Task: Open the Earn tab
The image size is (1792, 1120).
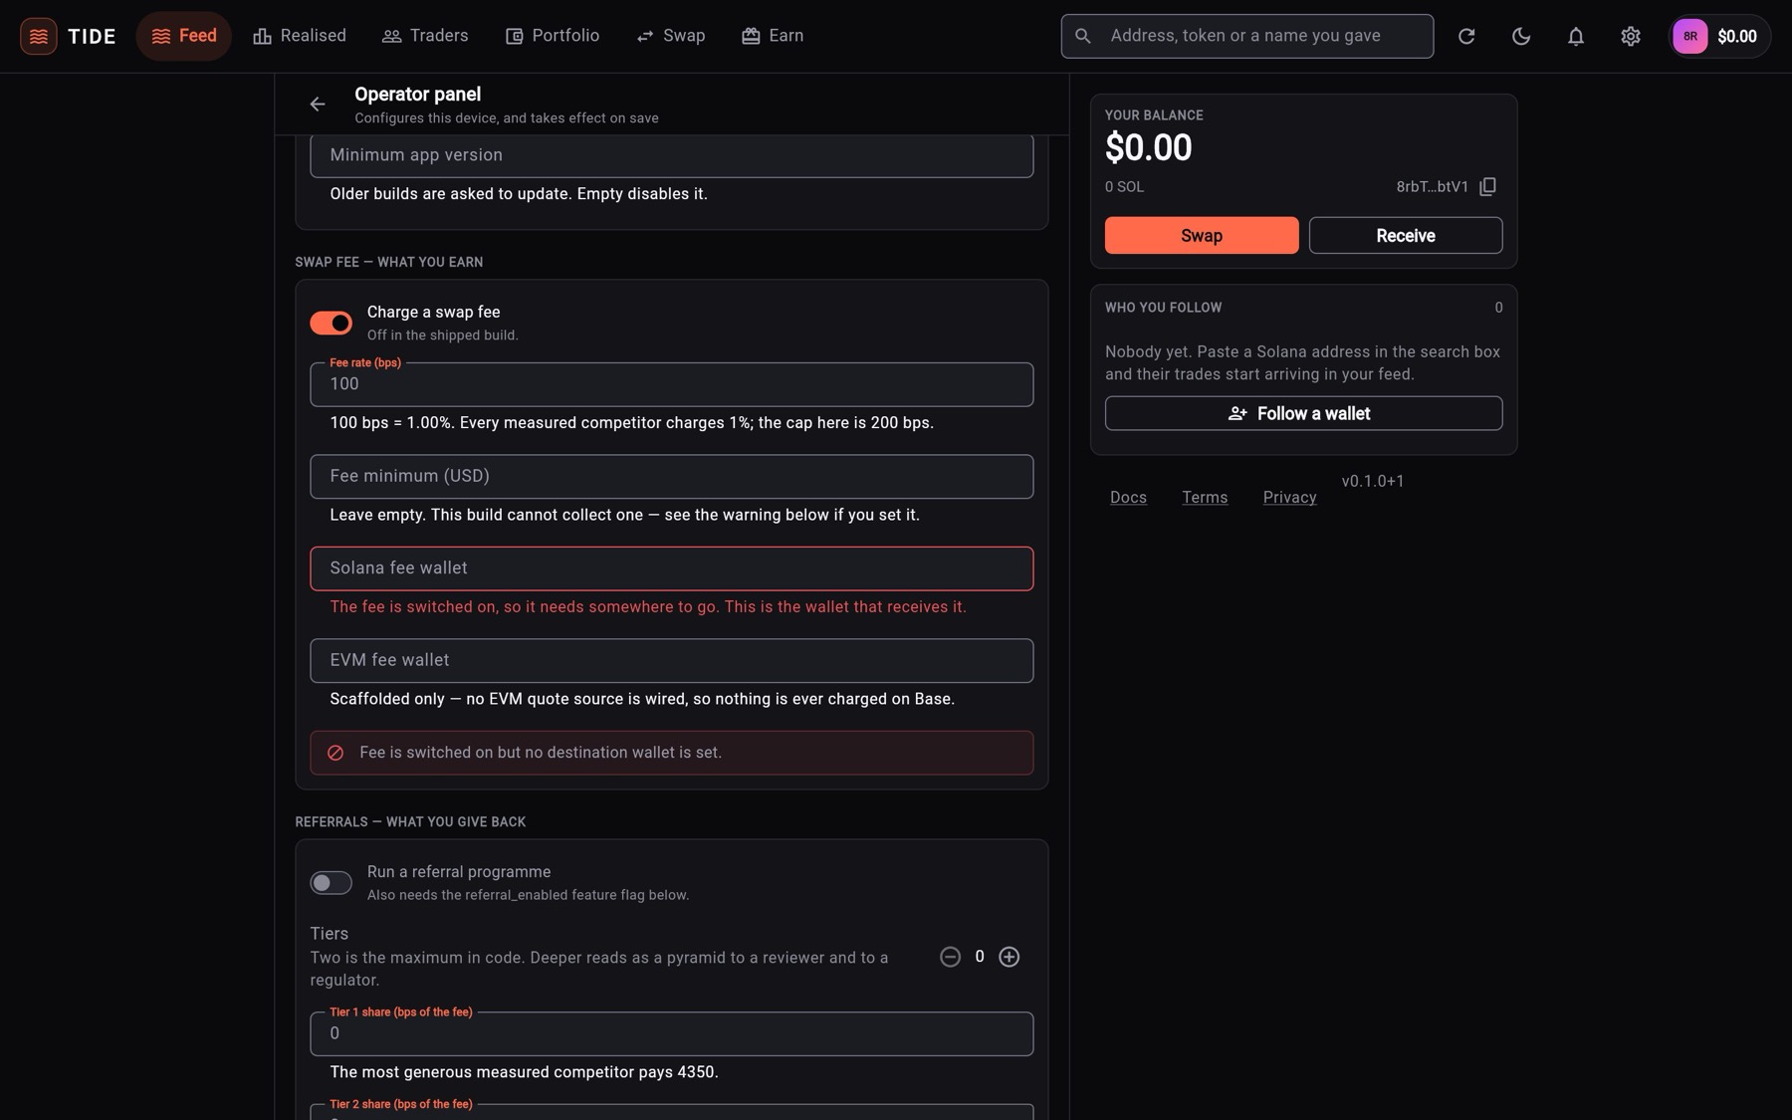Action: (x=773, y=36)
